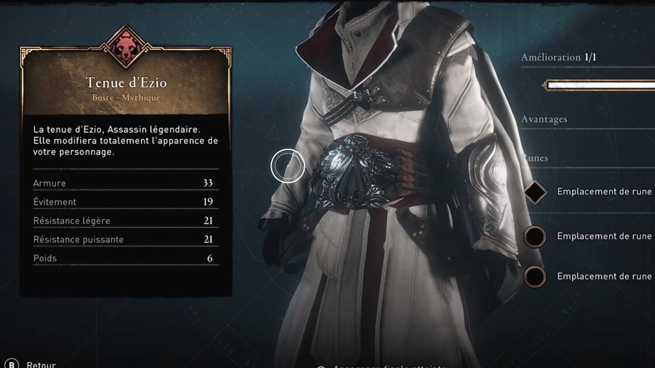
Task: Click the B button icon
Action: [11, 364]
